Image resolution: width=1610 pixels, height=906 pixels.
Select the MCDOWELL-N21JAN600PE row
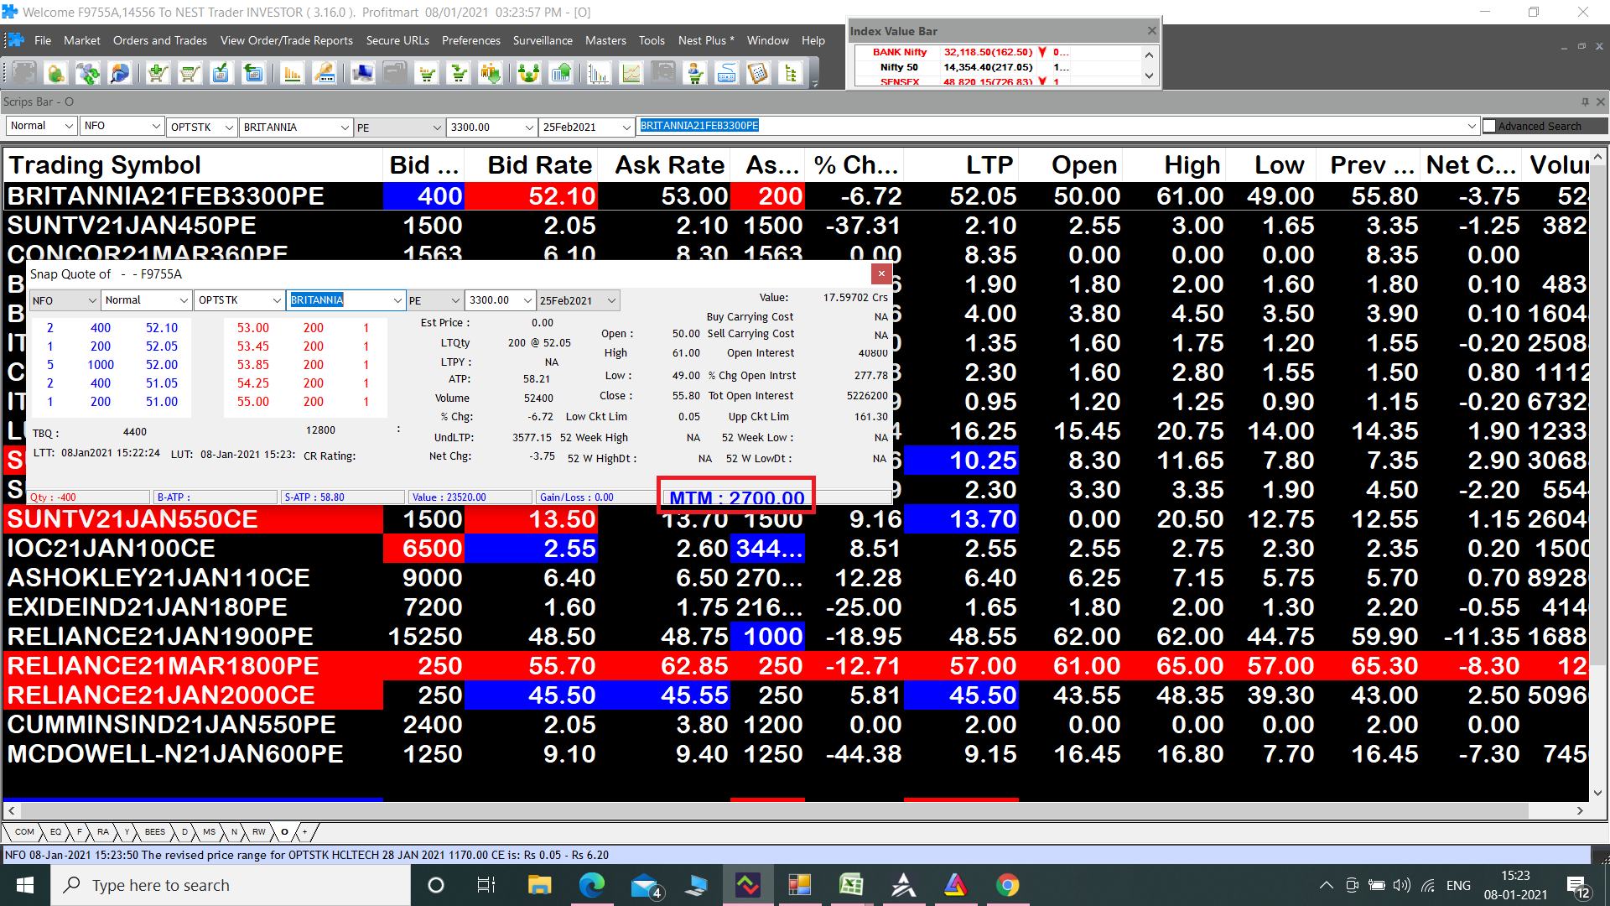point(797,754)
